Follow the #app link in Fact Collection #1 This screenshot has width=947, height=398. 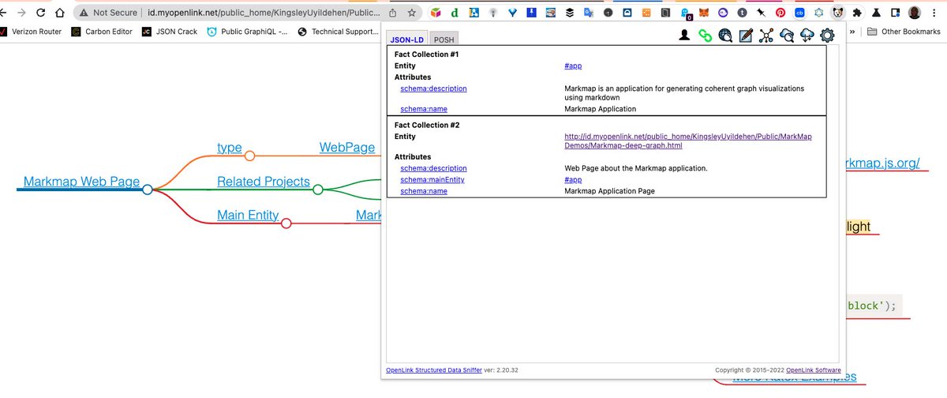coord(573,66)
